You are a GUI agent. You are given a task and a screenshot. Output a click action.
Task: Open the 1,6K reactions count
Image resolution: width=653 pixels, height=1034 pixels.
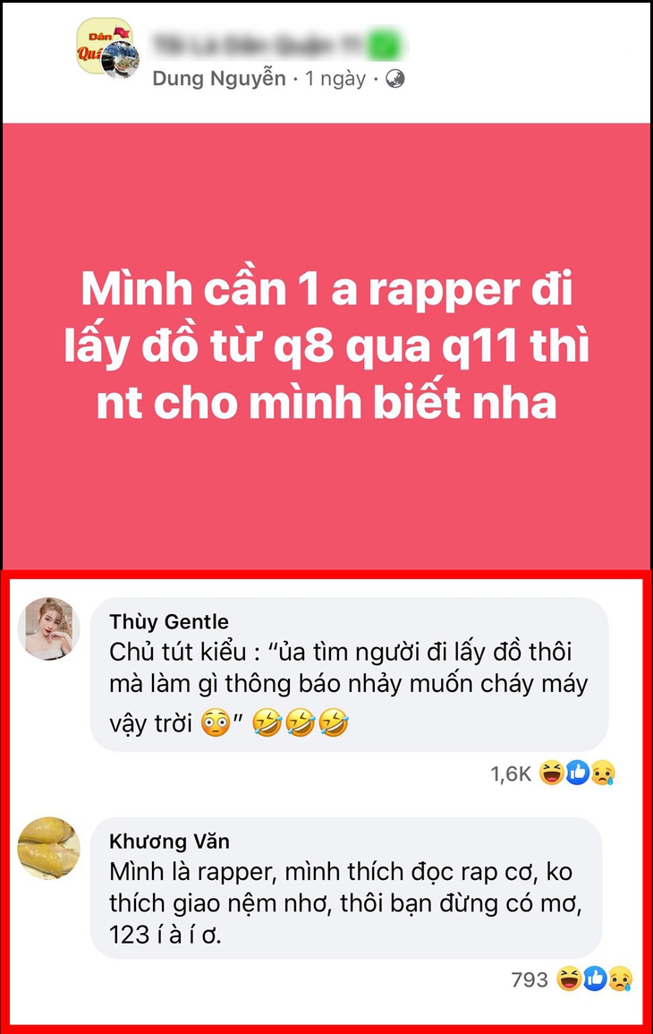click(x=511, y=773)
